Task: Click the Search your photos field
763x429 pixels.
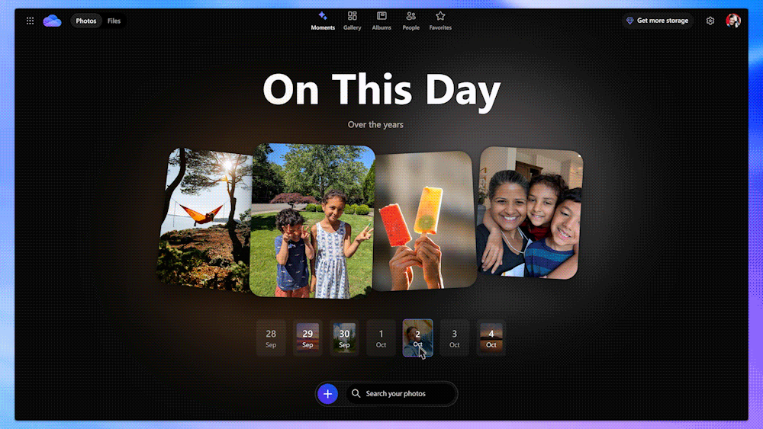Action: (x=401, y=394)
